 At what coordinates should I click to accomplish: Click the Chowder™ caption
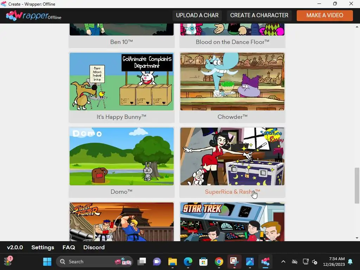pos(232,117)
